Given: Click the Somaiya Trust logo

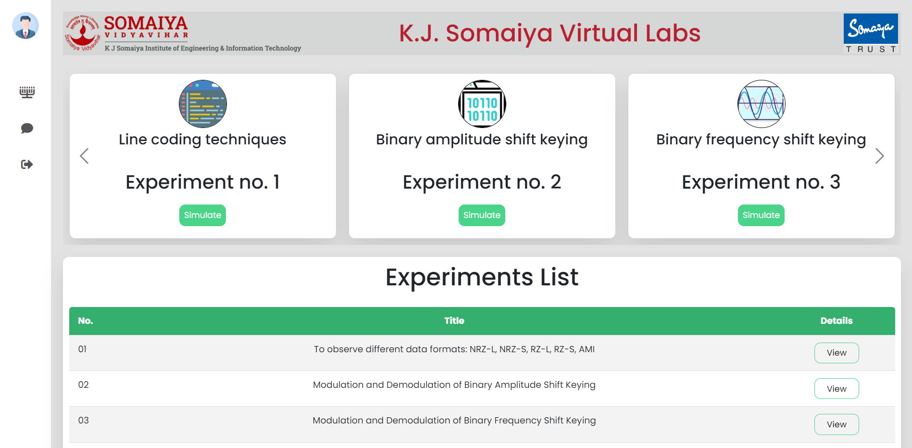Looking at the screenshot, I should pyautogui.click(x=871, y=33).
